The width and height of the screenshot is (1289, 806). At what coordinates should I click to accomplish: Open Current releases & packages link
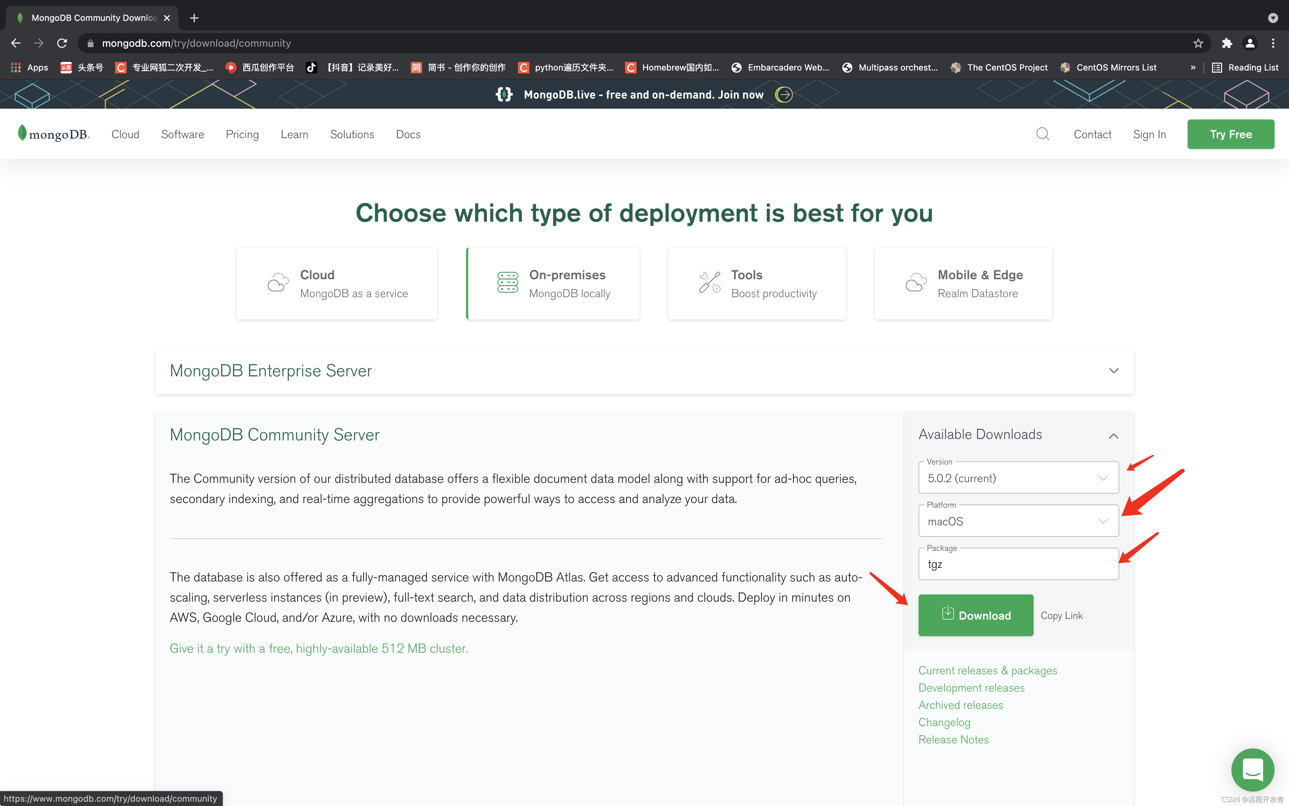tap(988, 671)
